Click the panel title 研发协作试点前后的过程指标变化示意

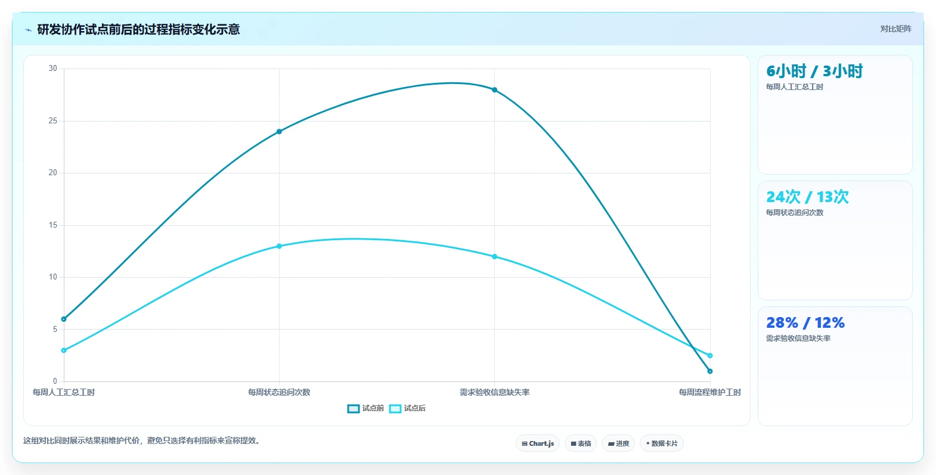pos(138,29)
